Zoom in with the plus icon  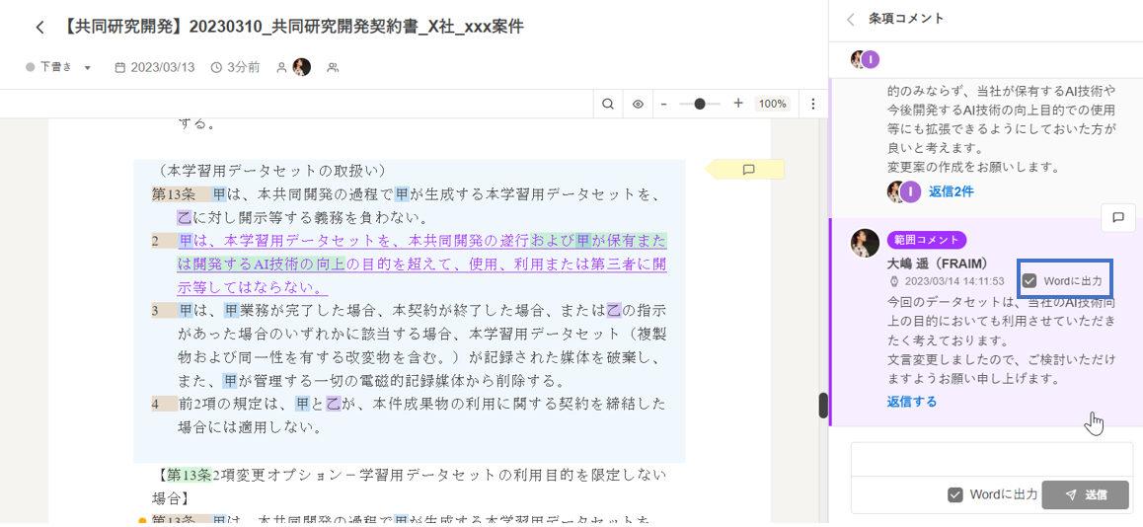[x=738, y=104]
